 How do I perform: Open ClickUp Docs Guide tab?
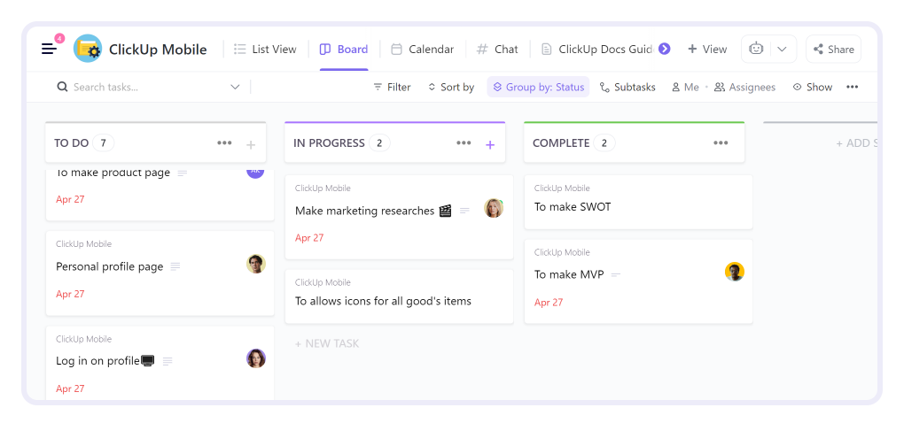click(596, 50)
